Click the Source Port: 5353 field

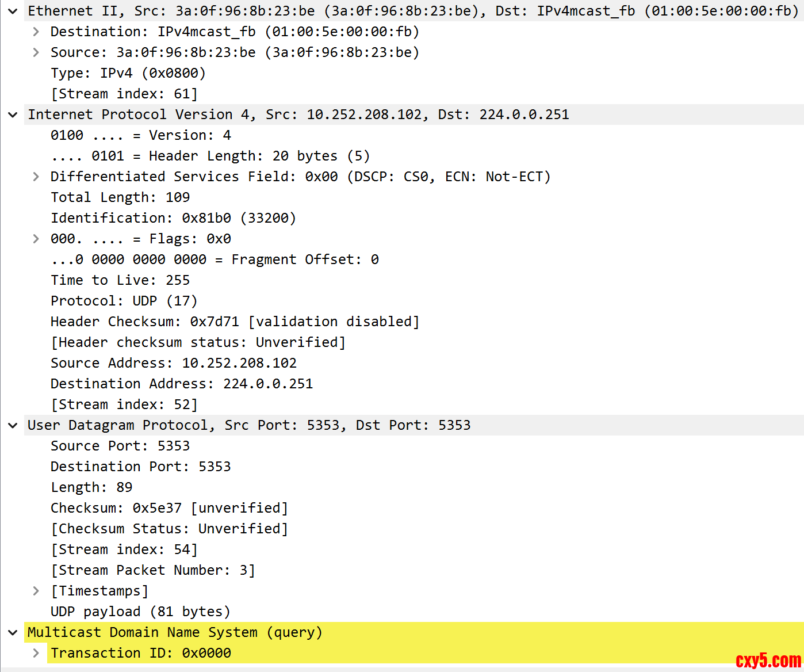click(x=120, y=446)
